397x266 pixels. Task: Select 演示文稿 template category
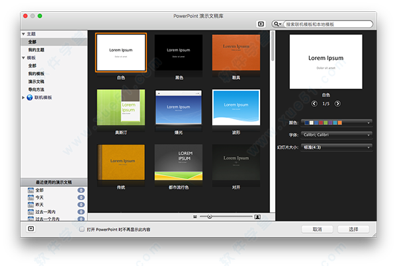[36, 82]
